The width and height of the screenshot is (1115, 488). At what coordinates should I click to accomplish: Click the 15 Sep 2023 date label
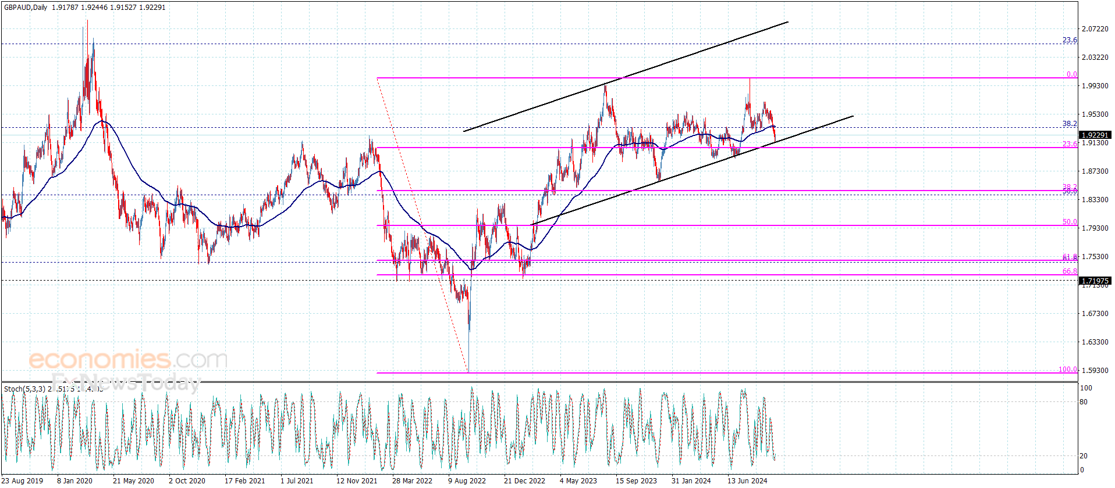636,480
